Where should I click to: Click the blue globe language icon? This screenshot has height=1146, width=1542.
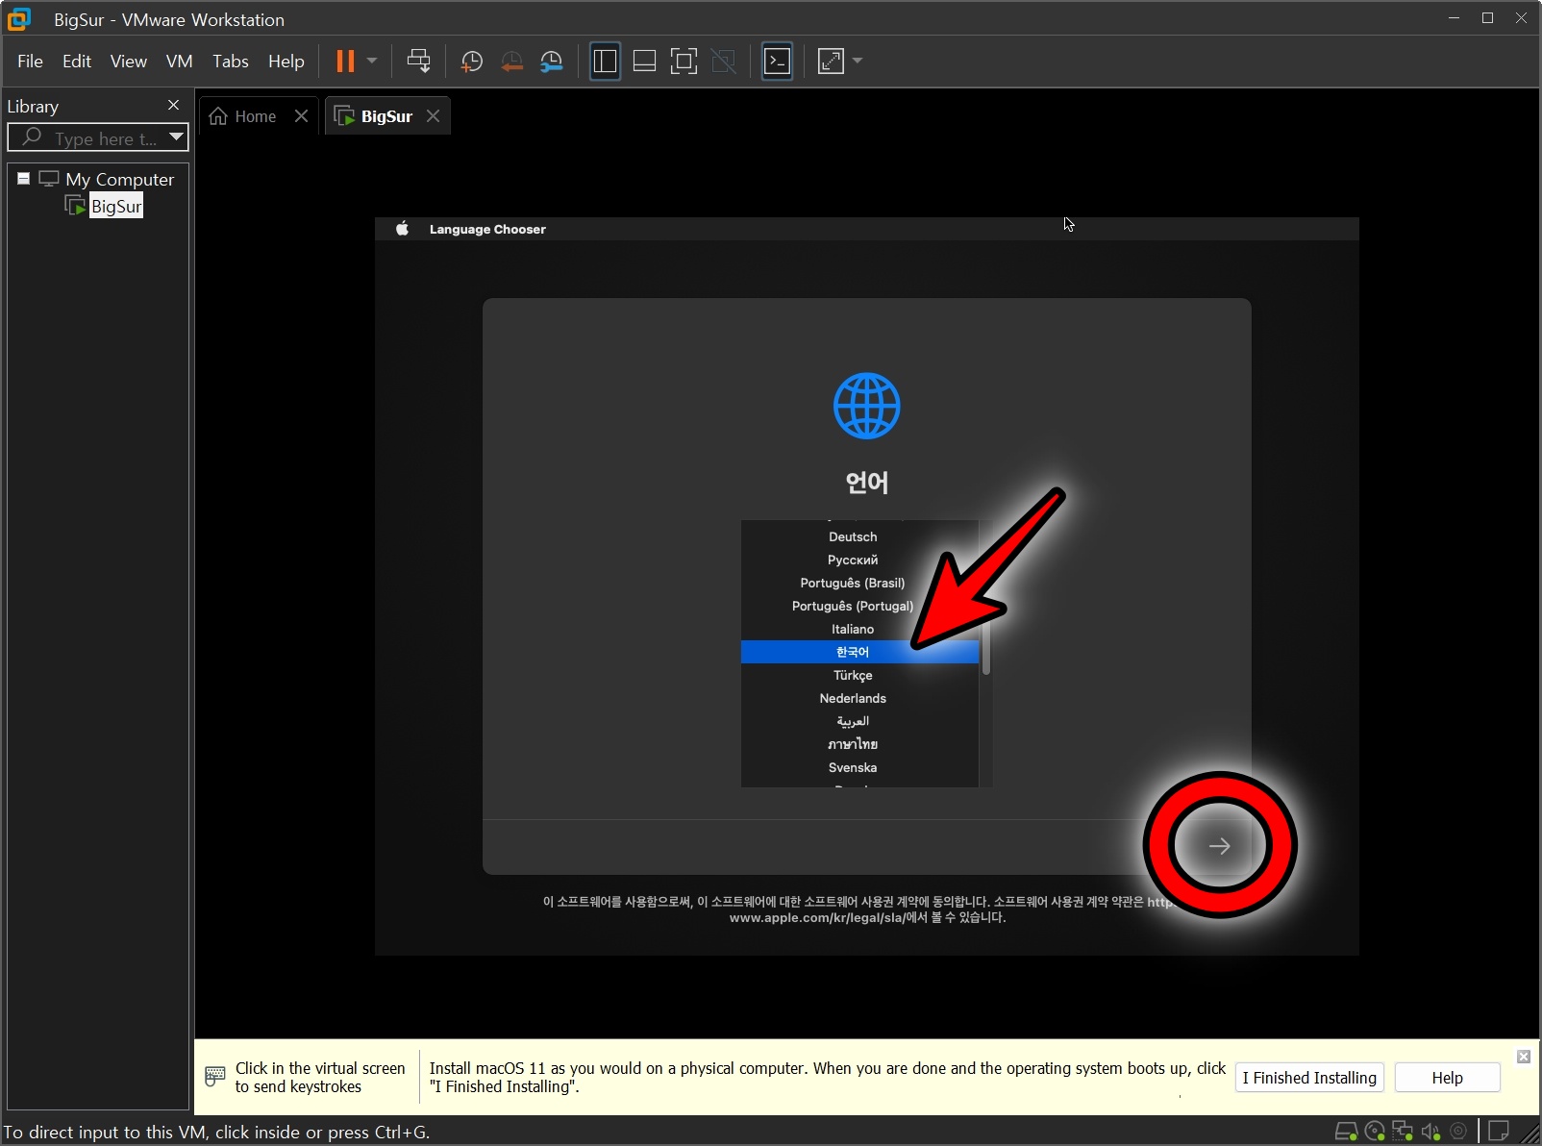pos(866,406)
